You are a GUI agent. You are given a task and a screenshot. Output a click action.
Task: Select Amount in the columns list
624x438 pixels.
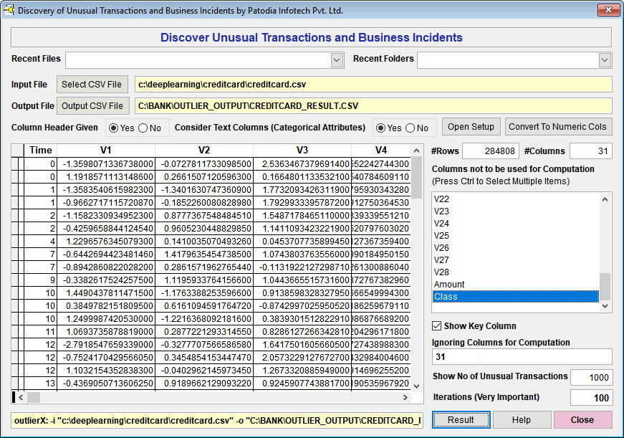tap(449, 285)
